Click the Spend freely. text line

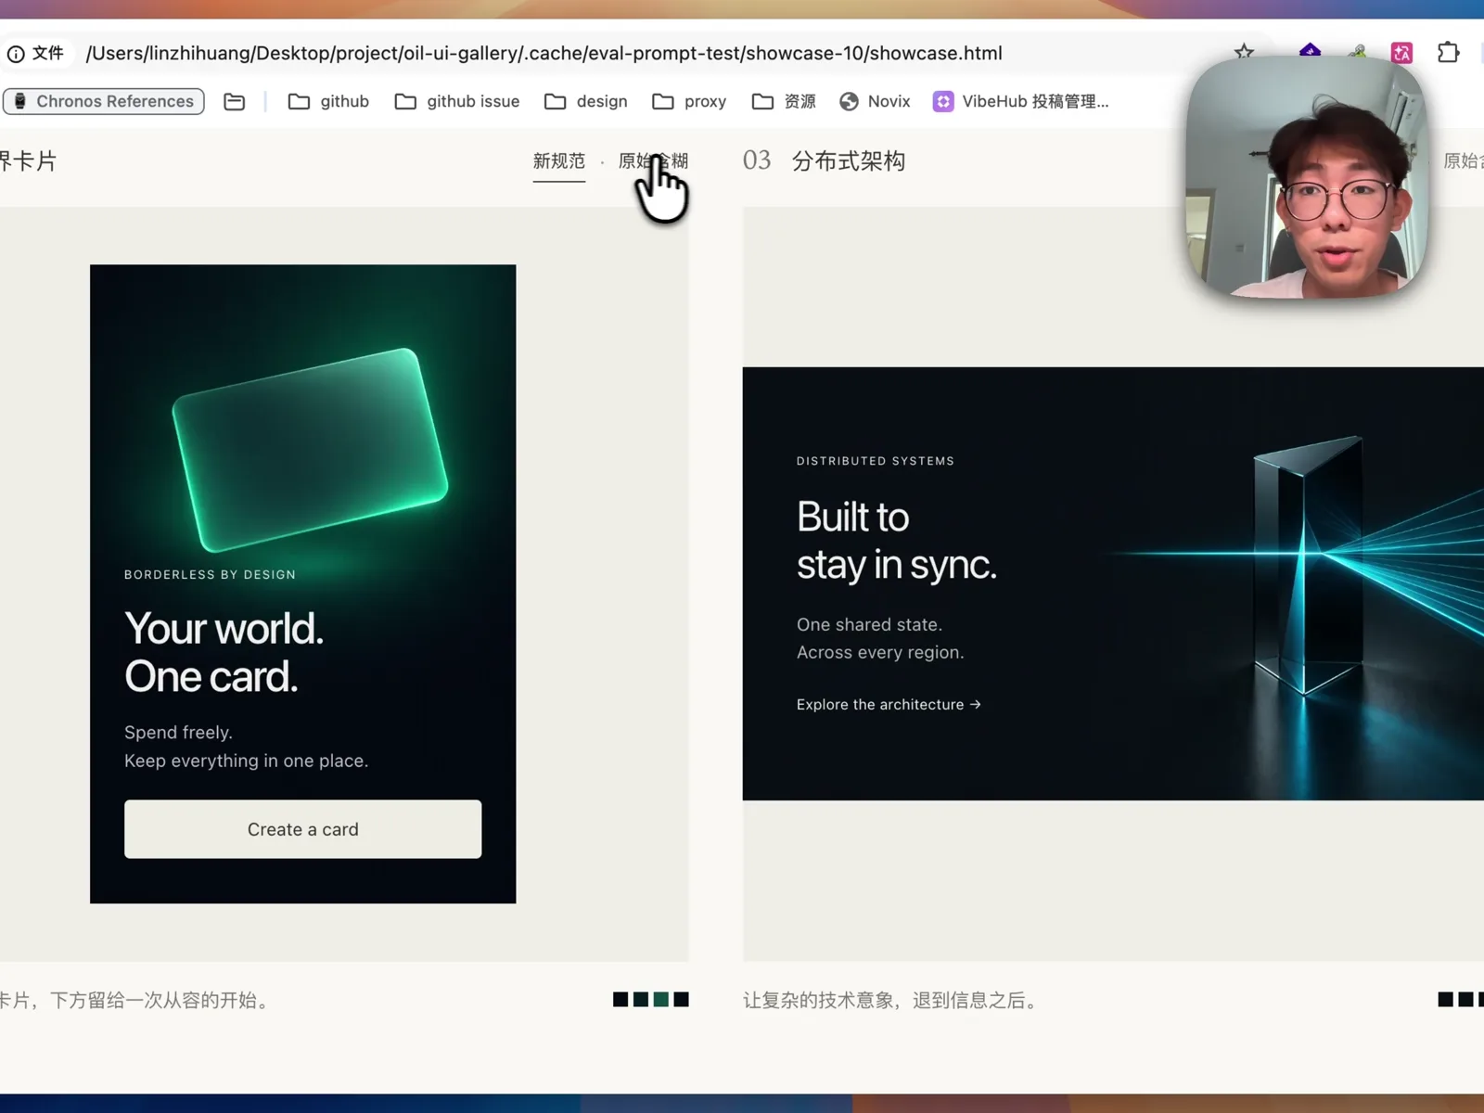click(178, 733)
